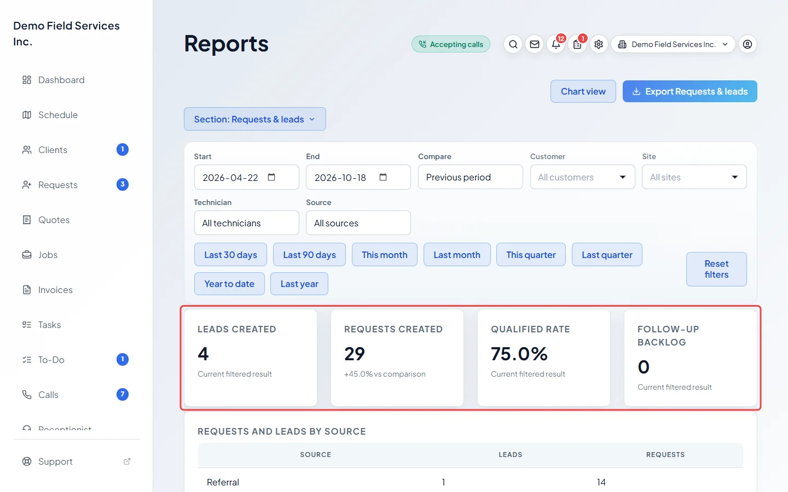
Task: Open notifications bell with 12 badge
Action: coord(556,44)
